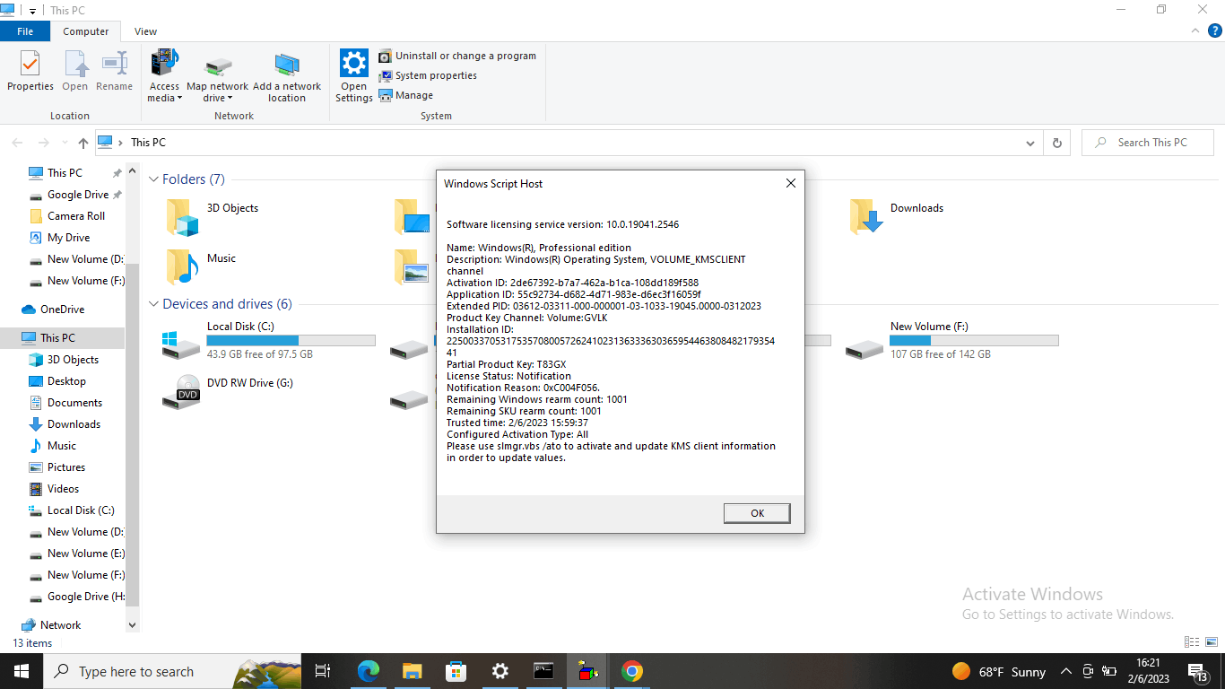This screenshot has height=689, width=1225.
Task: Collapse the ribbon with the chevron
Action: [x=1195, y=31]
